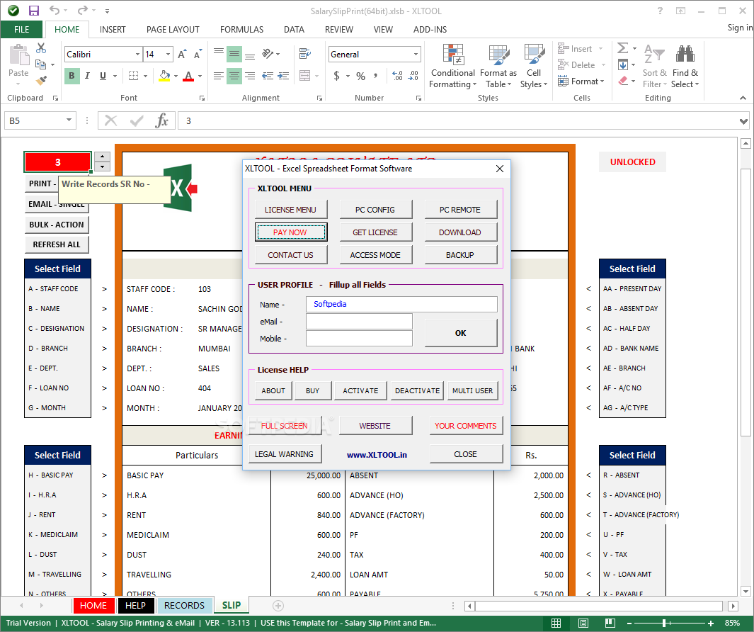Image resolution: width=754 pixels, height=632 pixels.
Task: Click the Format Painter brush icon
Action: (x=41, y=80)
